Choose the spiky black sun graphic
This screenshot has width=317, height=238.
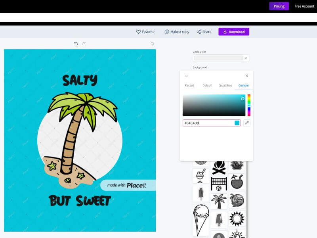237,219
